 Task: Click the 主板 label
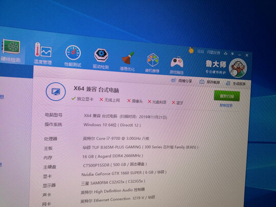pos(48,148)
